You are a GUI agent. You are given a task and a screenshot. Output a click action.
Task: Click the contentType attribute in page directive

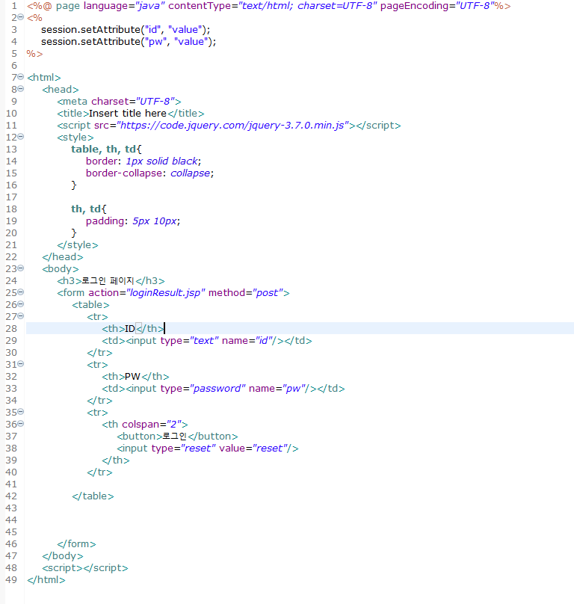[273, 6]
